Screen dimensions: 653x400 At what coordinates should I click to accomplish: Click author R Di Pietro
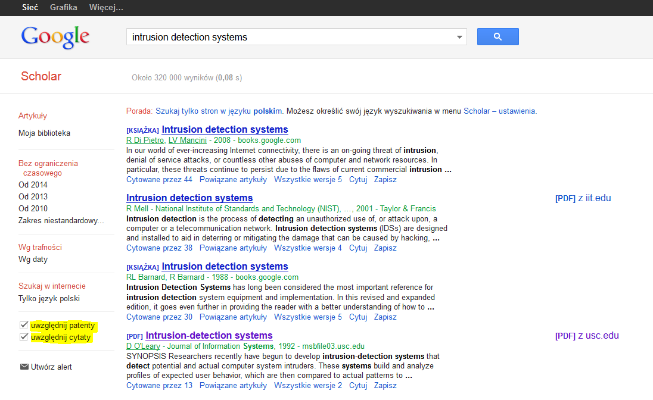(145, 140)
